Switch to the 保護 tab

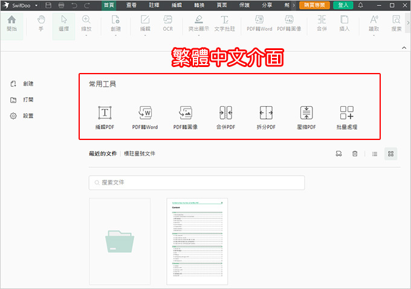coord(244,5)
